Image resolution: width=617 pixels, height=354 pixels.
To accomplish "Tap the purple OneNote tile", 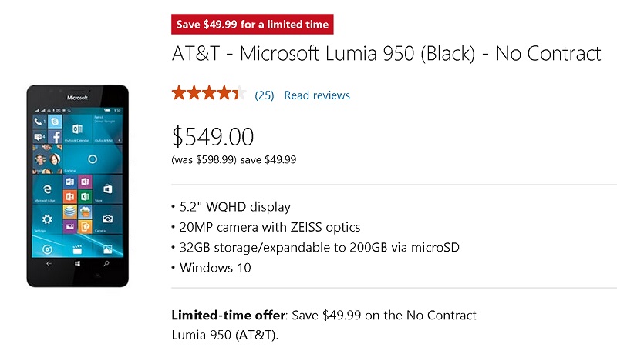I will click(x=85, y=182).
